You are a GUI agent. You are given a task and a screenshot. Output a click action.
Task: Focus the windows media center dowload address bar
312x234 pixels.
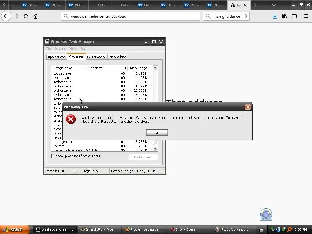pyautogui.click(x=130, y=16)
